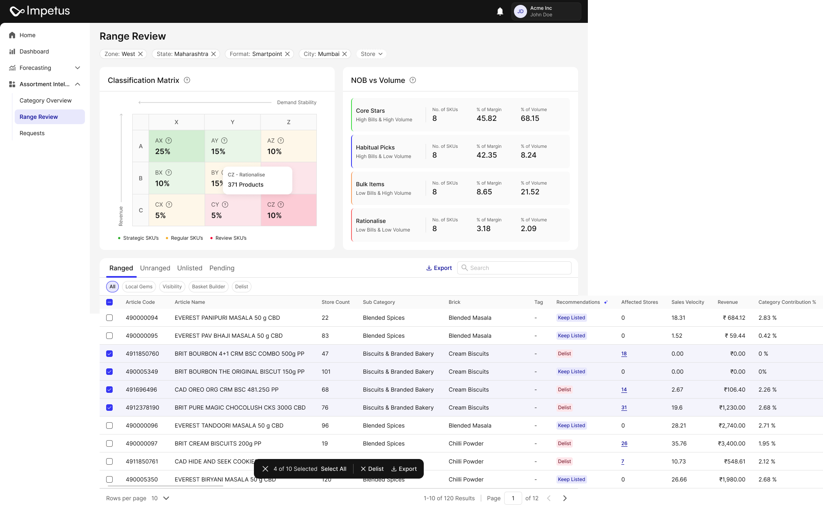This screenshot has width=823, height=508.
Task: Remove the State: Maharashtra filter
Action: pyautogui.click(x=214, y=54)
